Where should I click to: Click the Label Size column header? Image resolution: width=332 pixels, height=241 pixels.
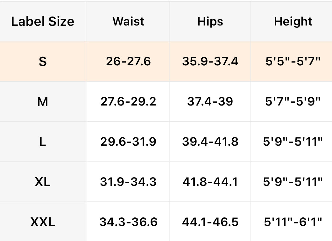(43, 22)
